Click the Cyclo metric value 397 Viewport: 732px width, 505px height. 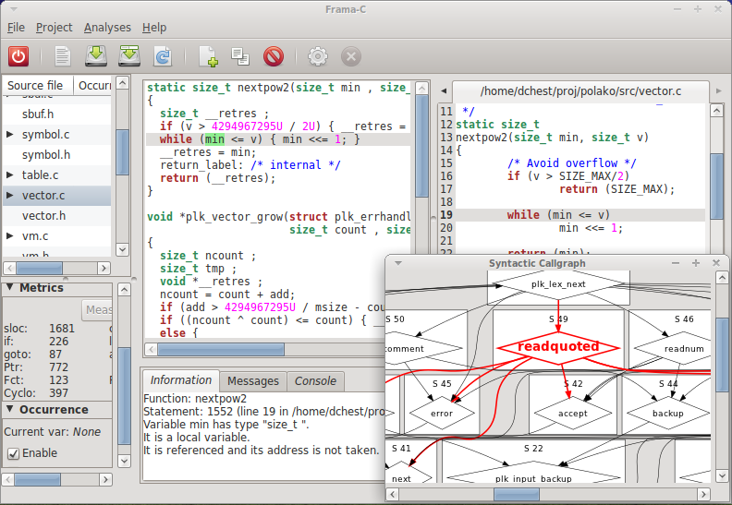pos(59,393)
